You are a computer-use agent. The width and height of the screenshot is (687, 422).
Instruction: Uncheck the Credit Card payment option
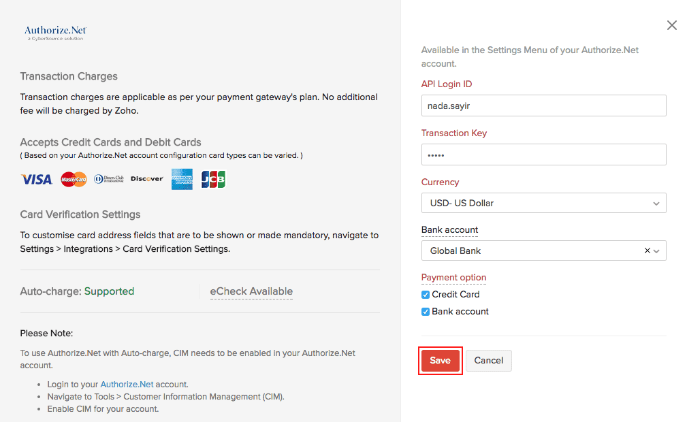coord(426,295)
